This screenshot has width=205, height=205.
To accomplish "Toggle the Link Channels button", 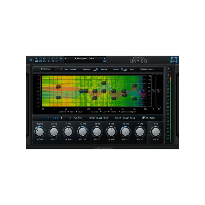I will tap(62, 69).
